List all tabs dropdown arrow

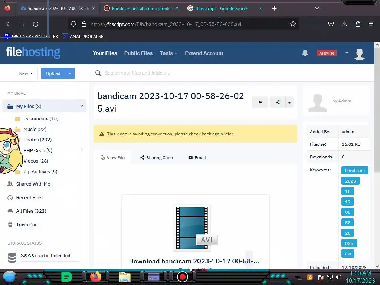[317, 8]
